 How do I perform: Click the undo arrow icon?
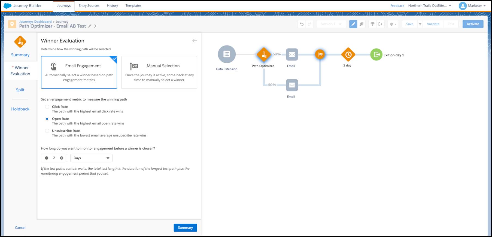point(302,24)
